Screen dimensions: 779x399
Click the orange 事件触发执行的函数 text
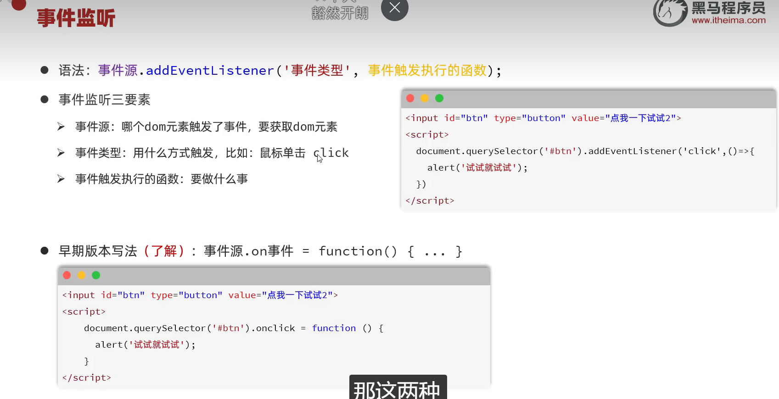(x=427, y=70)
